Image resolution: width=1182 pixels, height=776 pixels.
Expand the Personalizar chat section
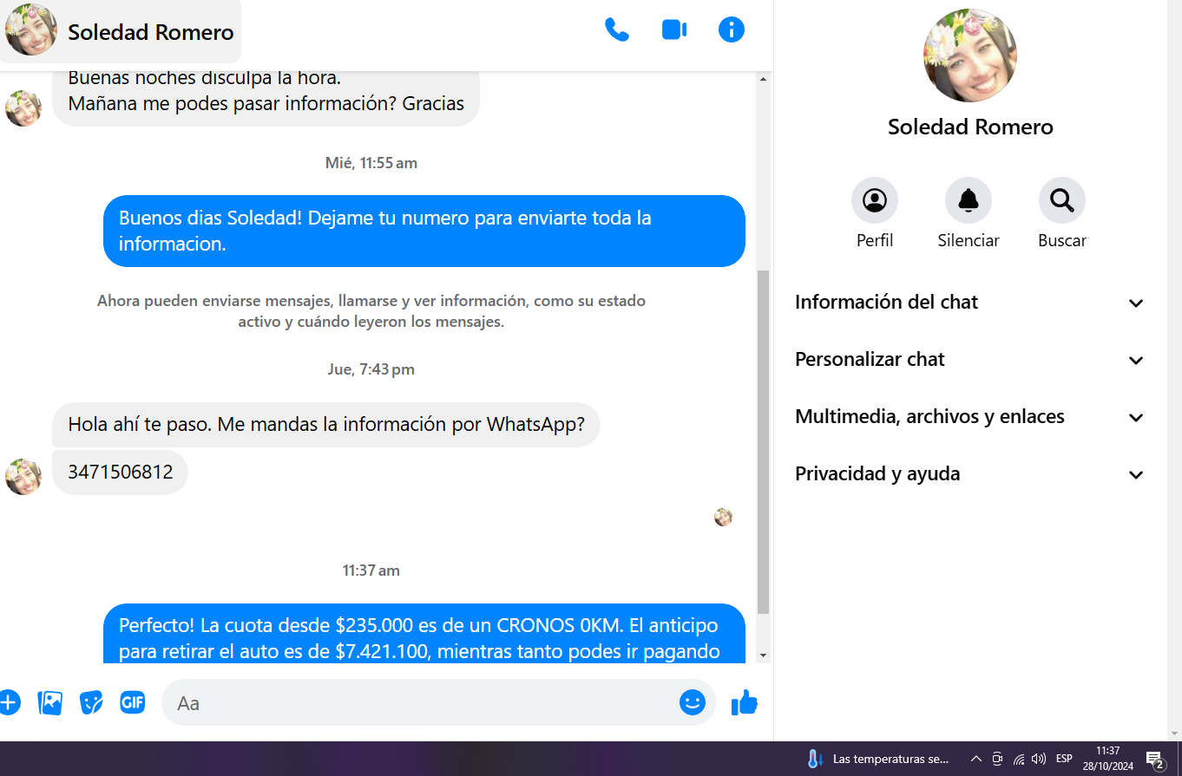coord(969,360)
